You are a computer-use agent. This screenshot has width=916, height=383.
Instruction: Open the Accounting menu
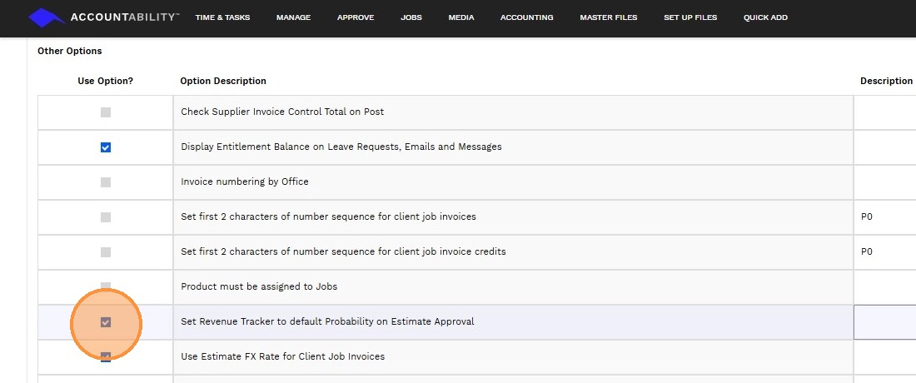526,17
